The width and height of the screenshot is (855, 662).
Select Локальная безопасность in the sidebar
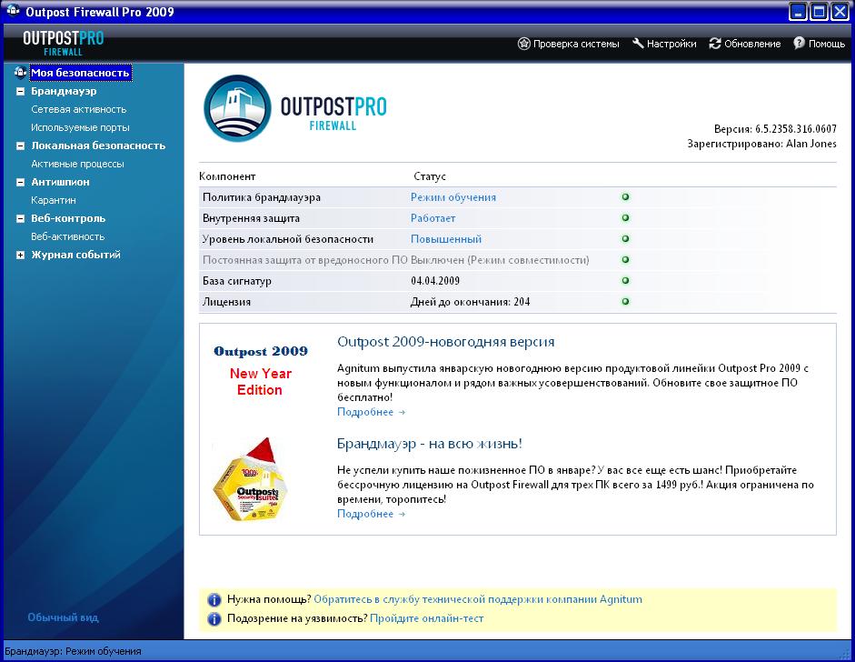(x=98, y=145)
